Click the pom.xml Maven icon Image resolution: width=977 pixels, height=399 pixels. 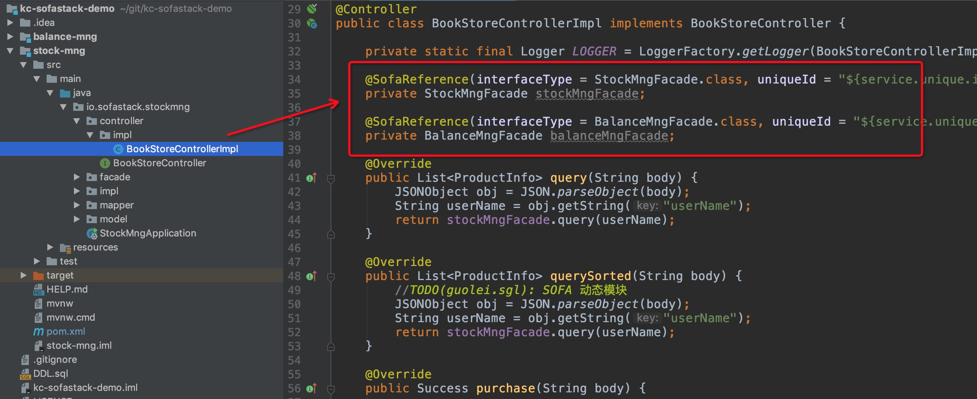pyautogui.click(x=38, y=331)
